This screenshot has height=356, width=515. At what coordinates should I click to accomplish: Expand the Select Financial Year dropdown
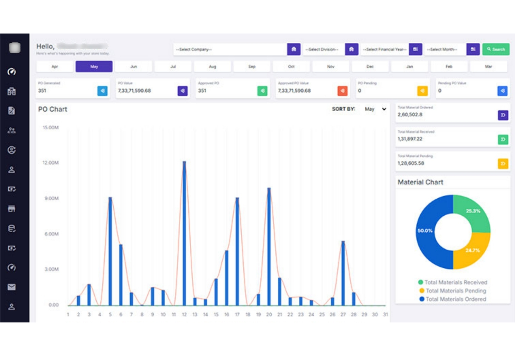[384, 49]
